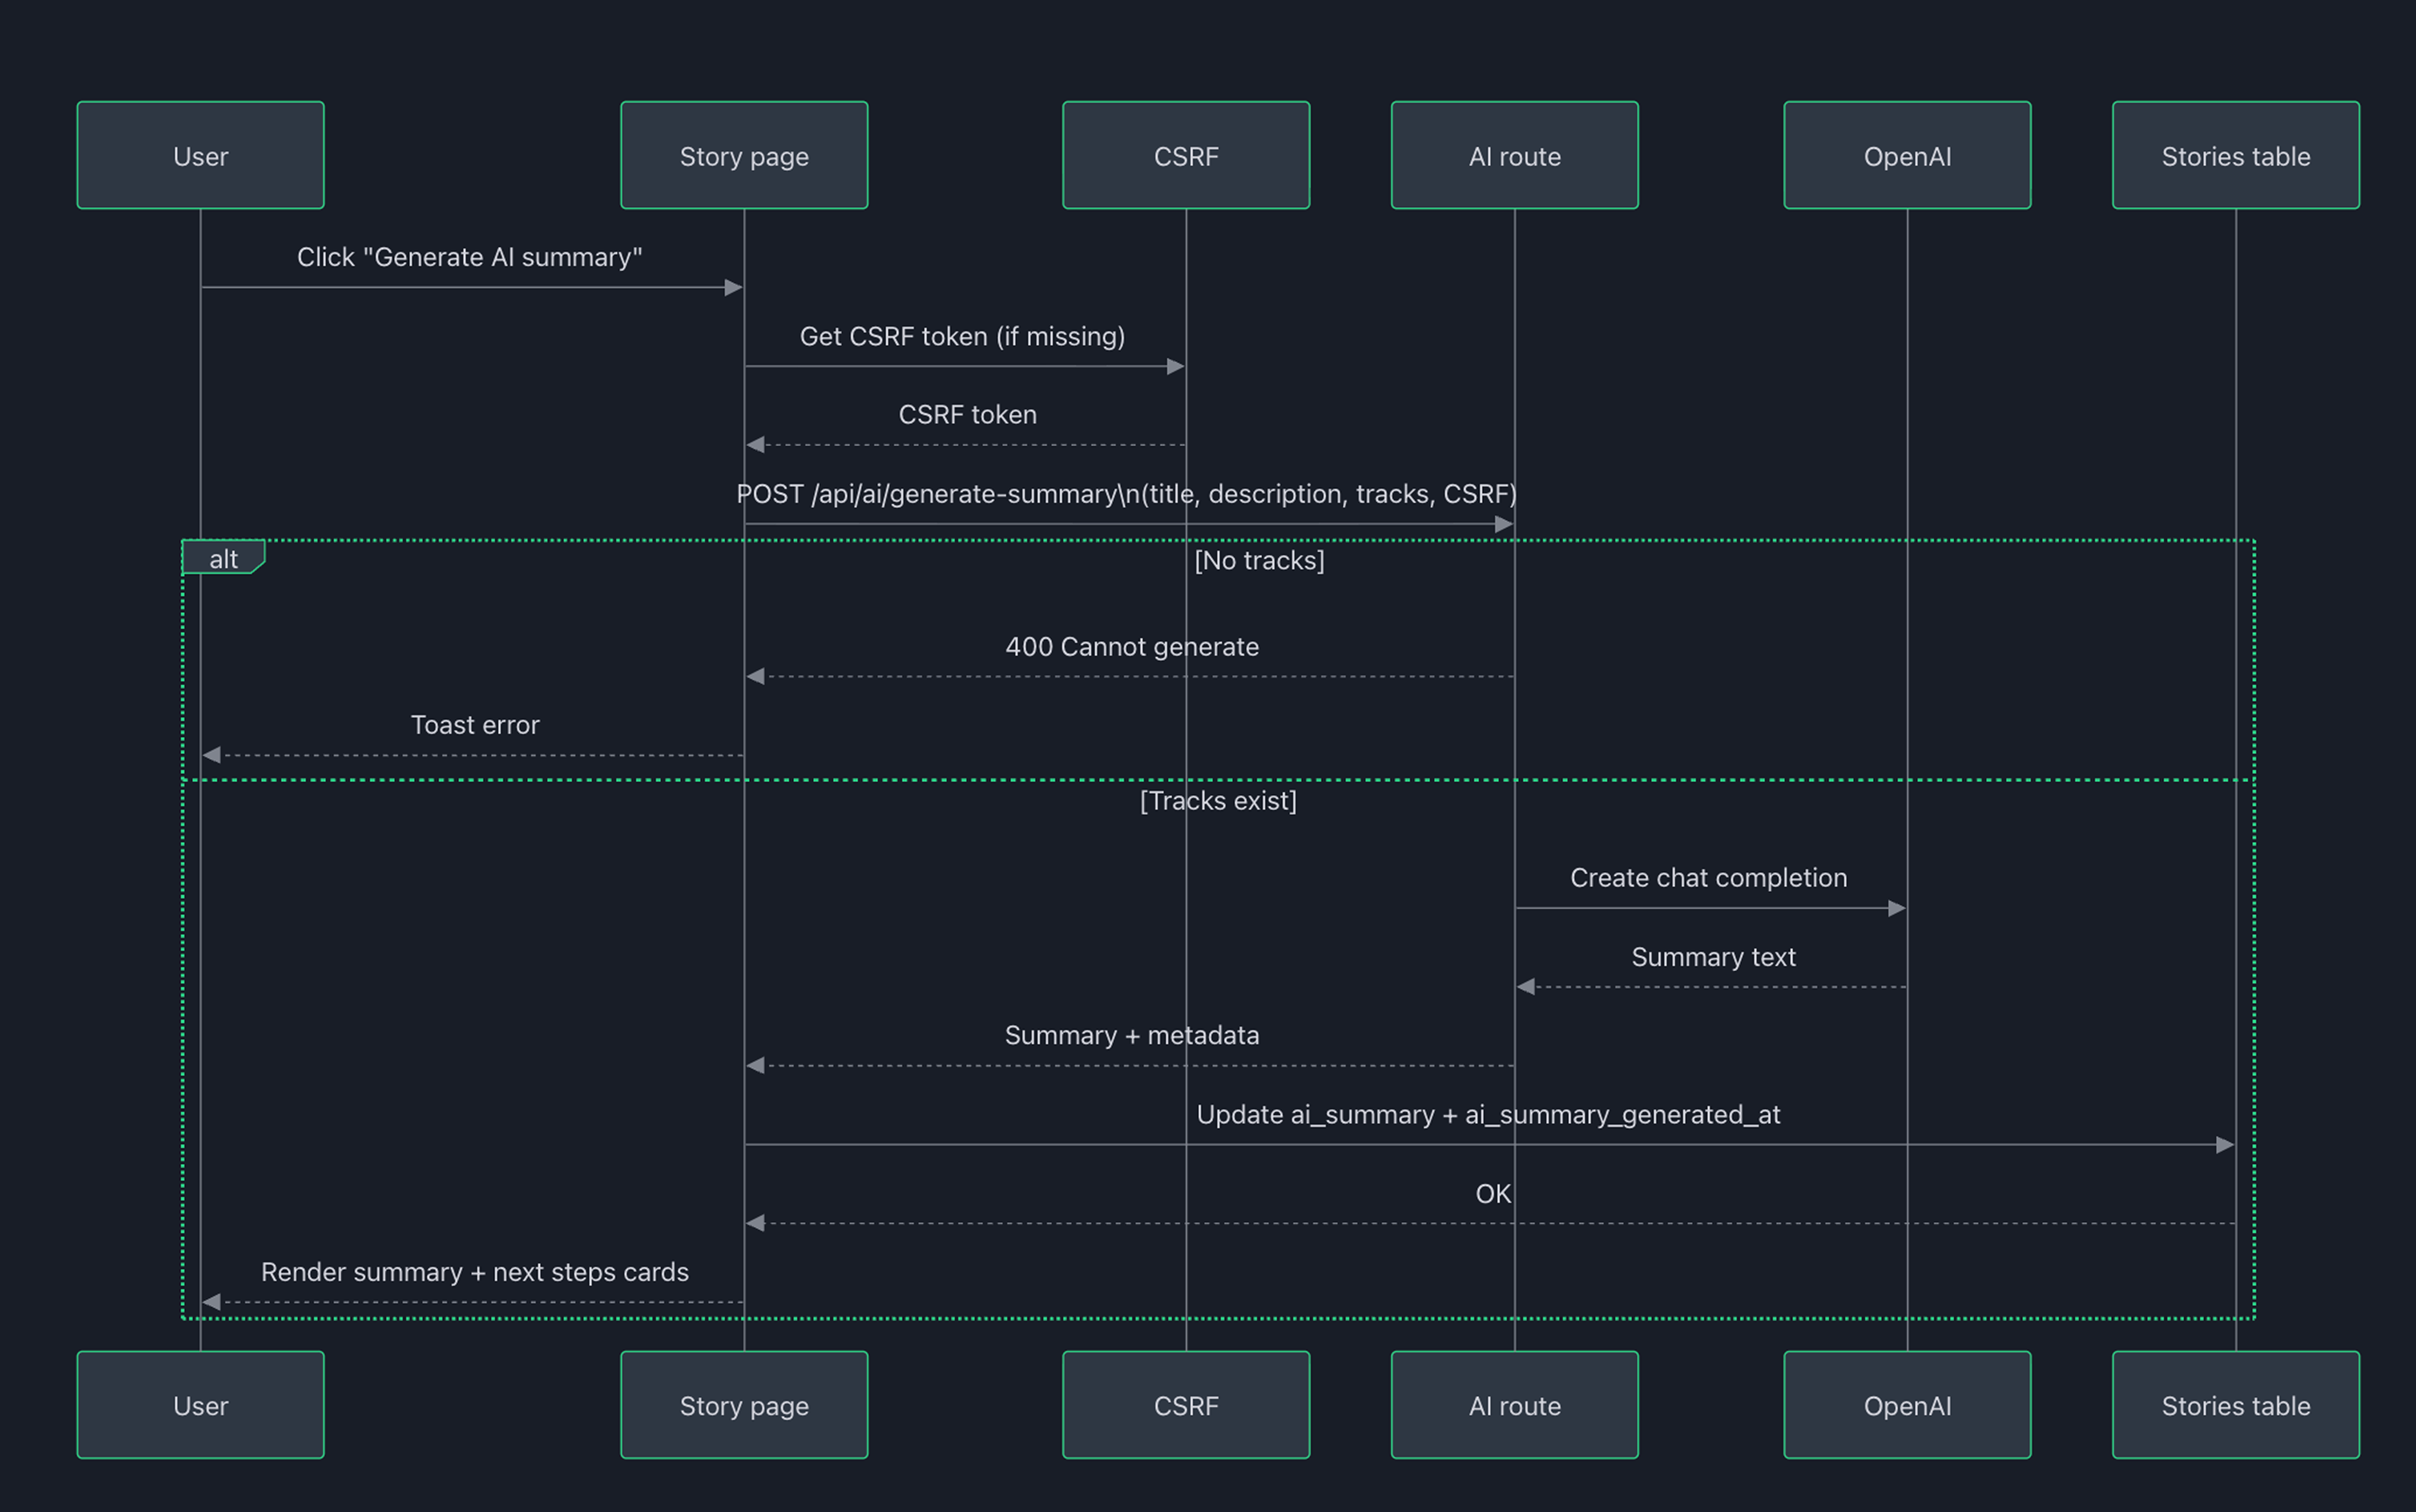
Task: Click the 'Update ai_summary + ai_summary_generated_at' label
Action: click(1488, 1114)
